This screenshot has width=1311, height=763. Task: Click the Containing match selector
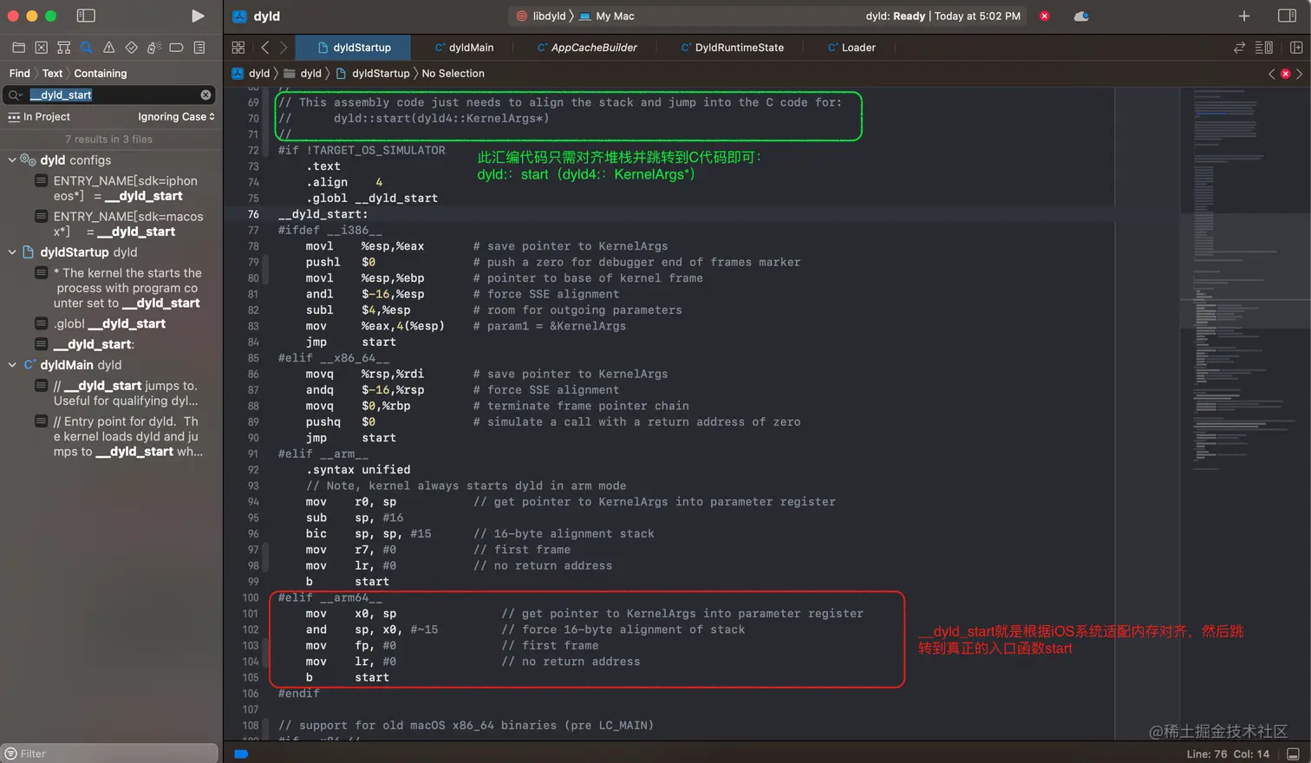(x=101, y=74)
